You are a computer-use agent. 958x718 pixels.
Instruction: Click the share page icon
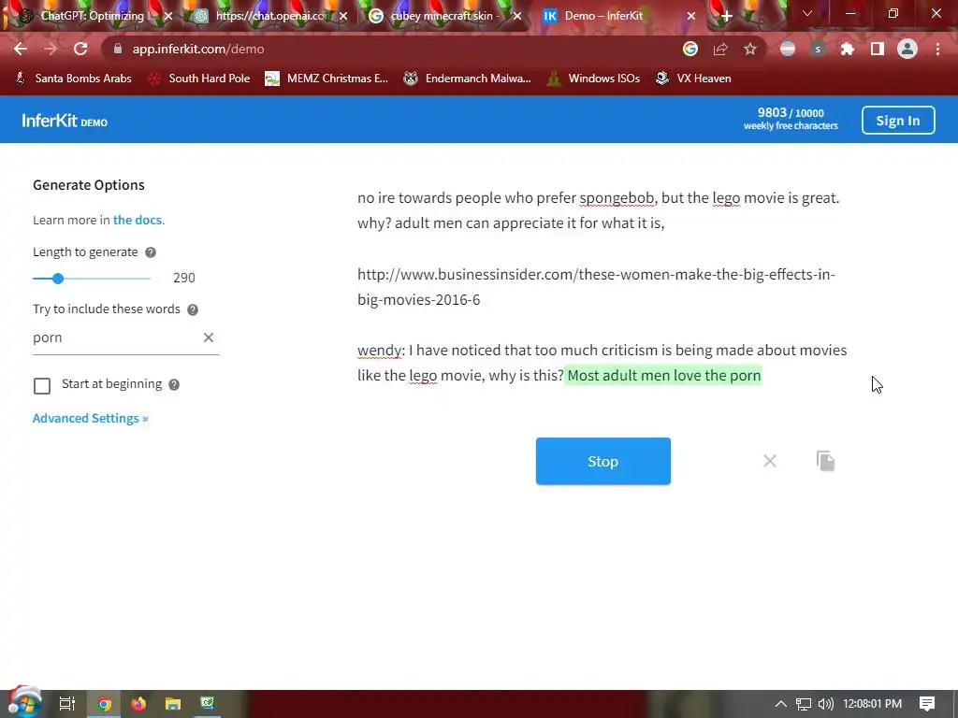pos(720,49)
